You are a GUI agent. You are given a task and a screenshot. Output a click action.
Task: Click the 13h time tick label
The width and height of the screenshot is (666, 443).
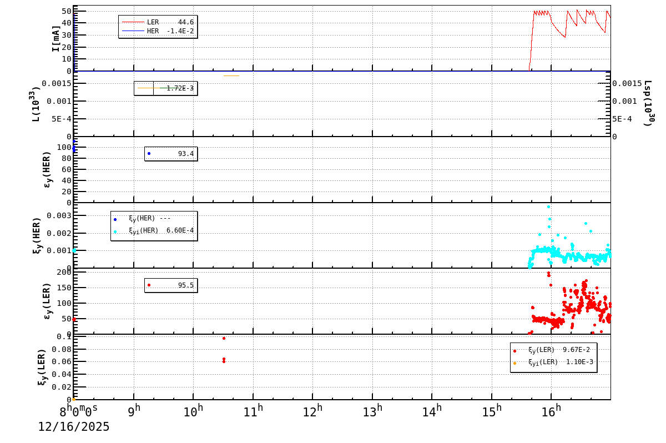tap(373, 412)
